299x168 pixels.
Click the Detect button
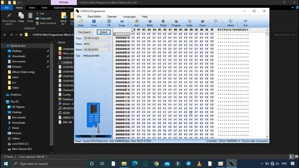point(104,32)
